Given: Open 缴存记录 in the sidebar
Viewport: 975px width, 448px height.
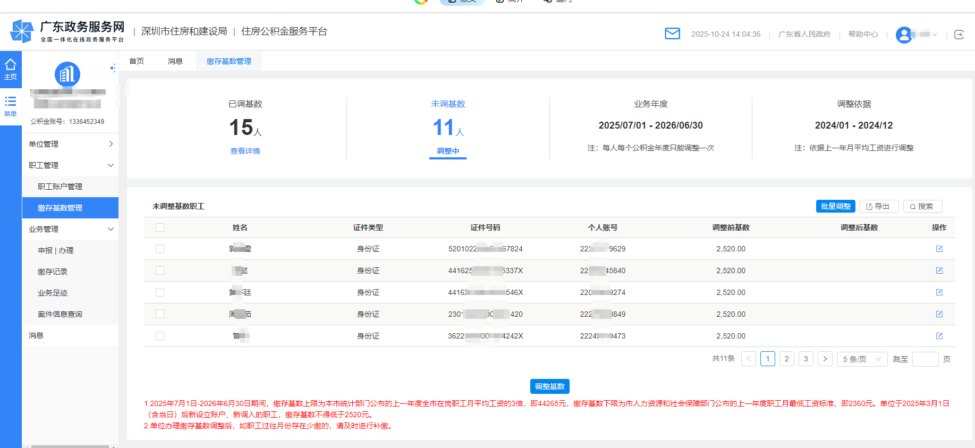Looking at the screenshot, I should tap(70, 272).
